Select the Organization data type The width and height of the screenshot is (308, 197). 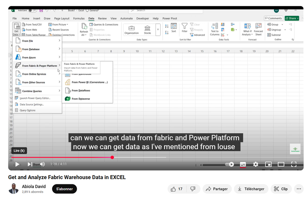click(131, 30)
